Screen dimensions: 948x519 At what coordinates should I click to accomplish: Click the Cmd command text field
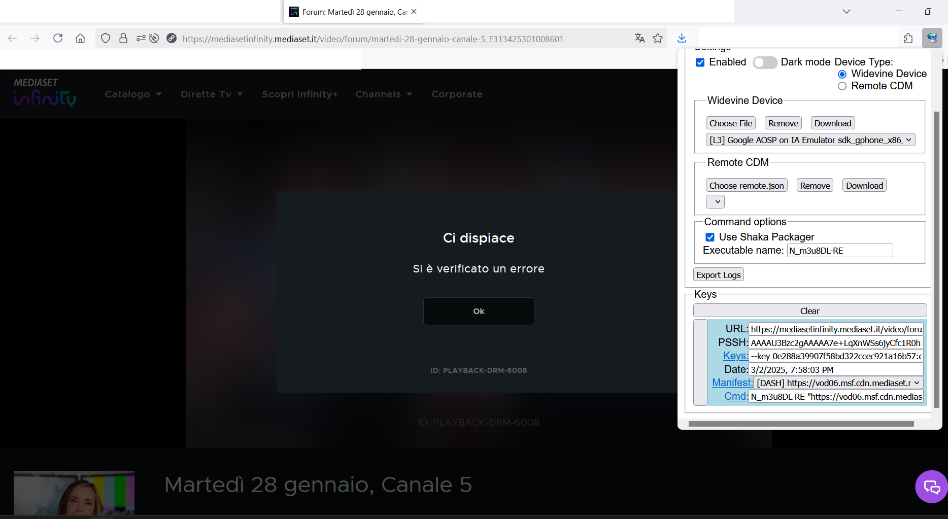coord(836,397)
